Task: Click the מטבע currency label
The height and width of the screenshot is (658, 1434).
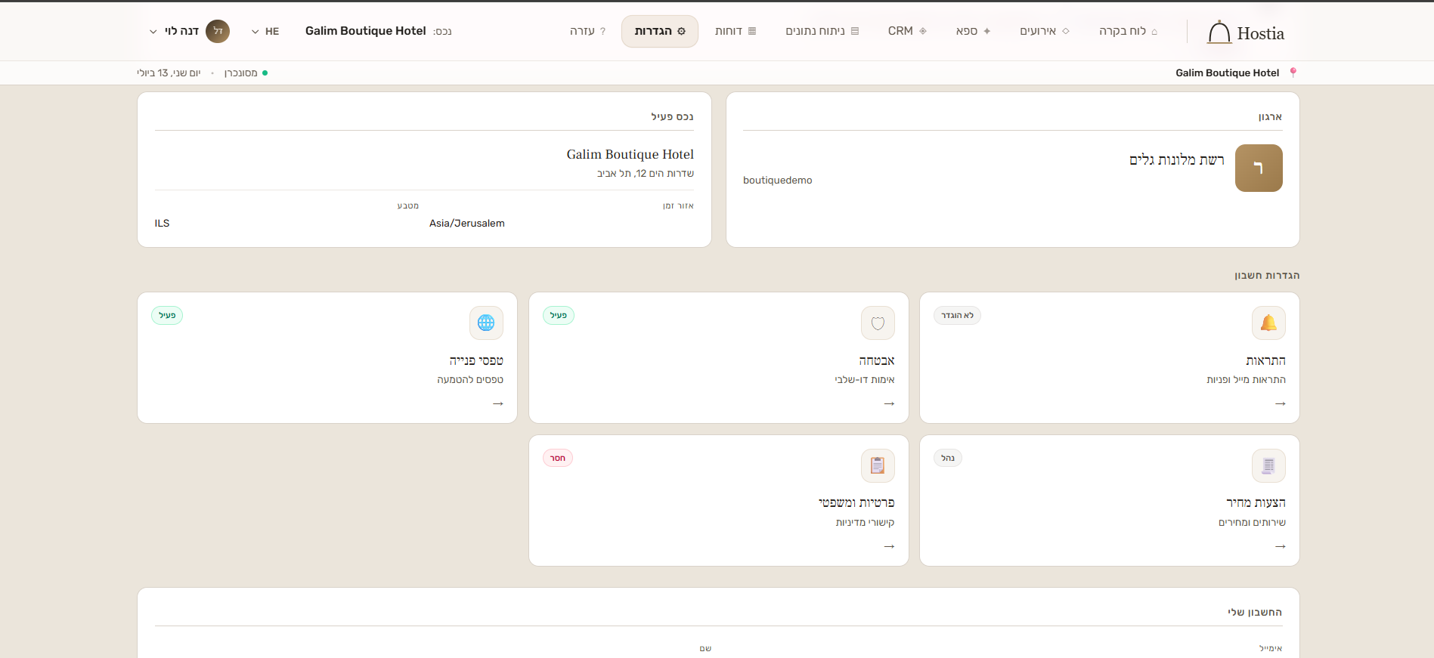Action: [x=408, y=205]
